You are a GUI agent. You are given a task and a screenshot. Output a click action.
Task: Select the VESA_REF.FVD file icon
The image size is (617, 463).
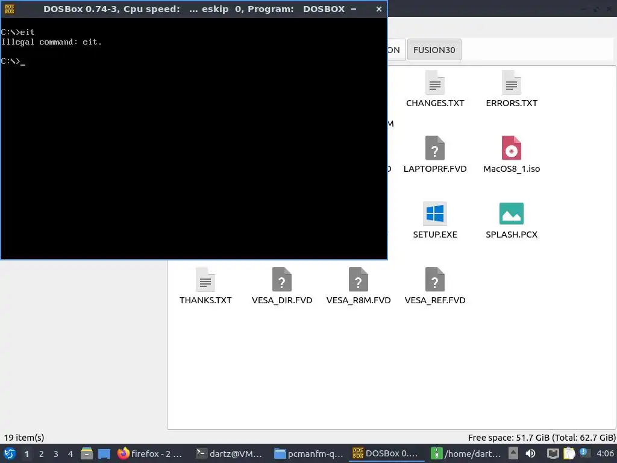tap(435, 280)
